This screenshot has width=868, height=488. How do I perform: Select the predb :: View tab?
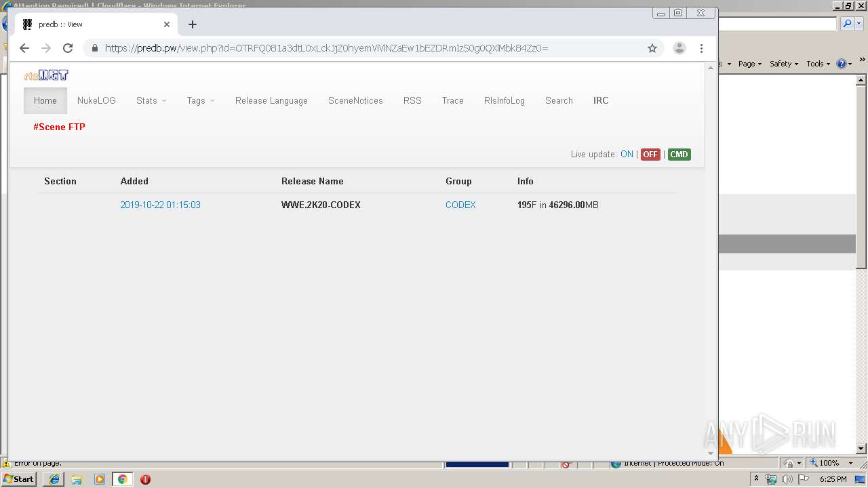(96, 24)
